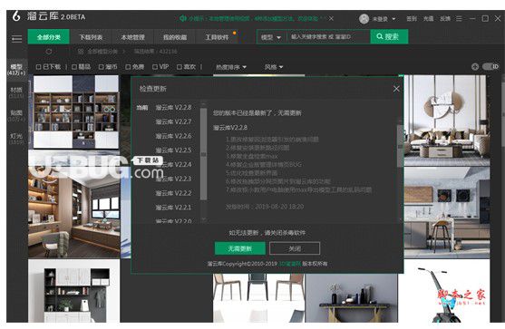Close the 检查更新 dialog
Screen dimensions: 505x329
point(396,89)
